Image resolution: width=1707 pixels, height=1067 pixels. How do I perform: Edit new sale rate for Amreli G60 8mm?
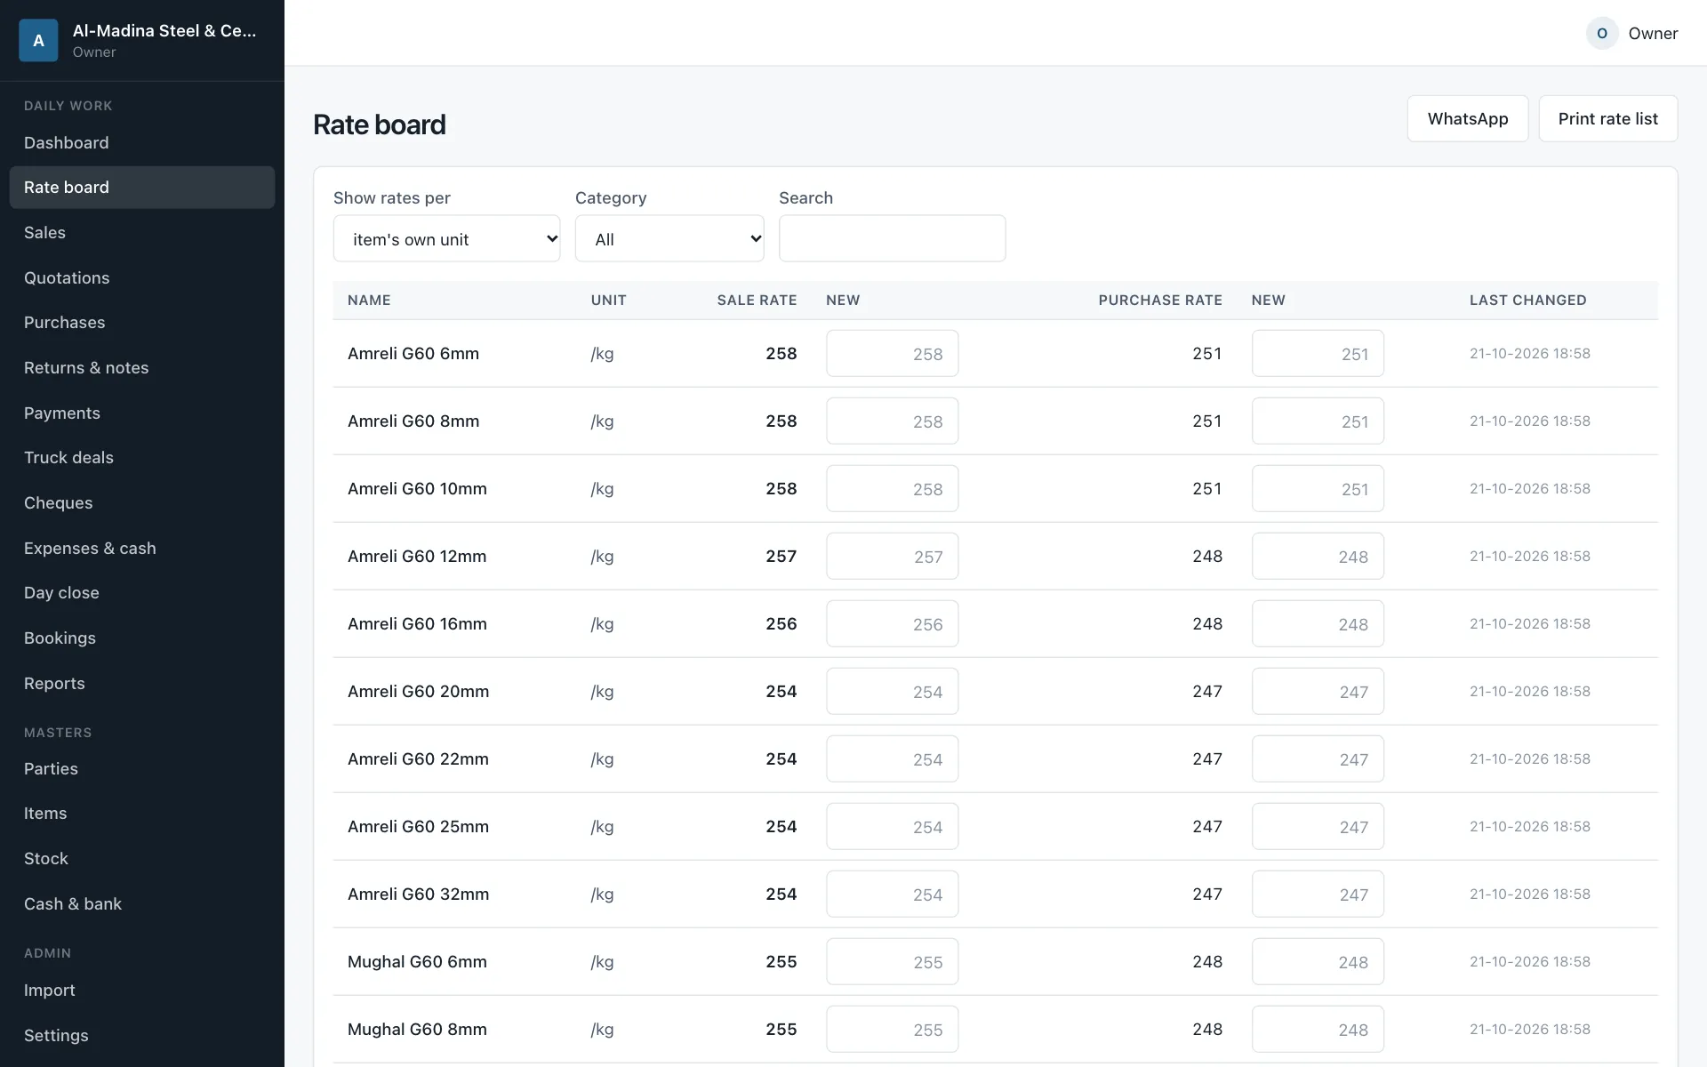(893, 421)
